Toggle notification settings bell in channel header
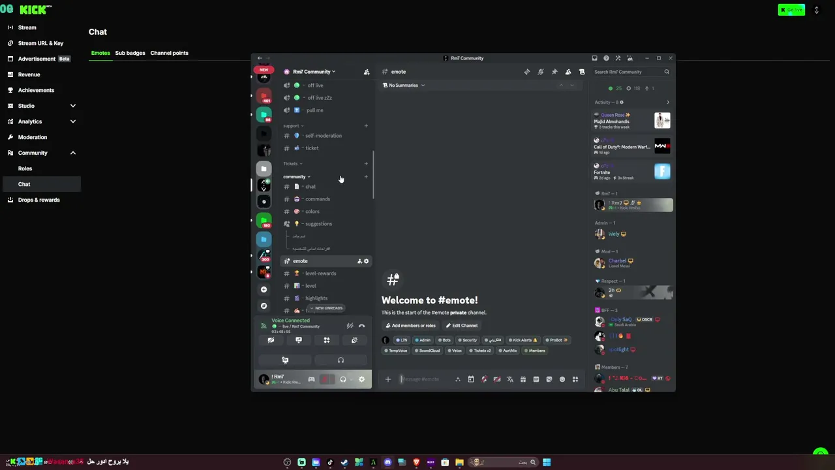The height and width of the screenshot is (470, 835). click(x=541, y=72)
